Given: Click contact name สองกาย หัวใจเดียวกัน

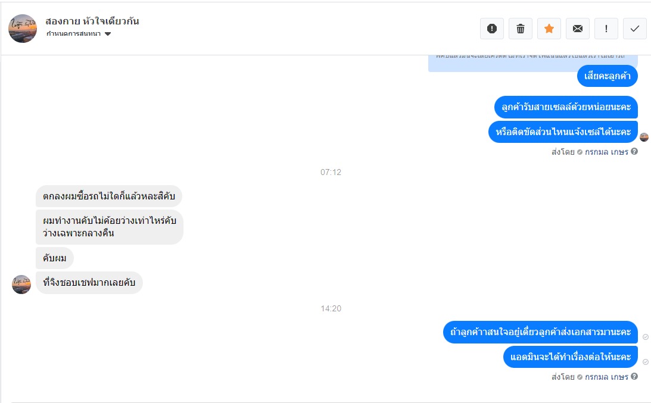Looking at the screenshot, I should point(92,21).
